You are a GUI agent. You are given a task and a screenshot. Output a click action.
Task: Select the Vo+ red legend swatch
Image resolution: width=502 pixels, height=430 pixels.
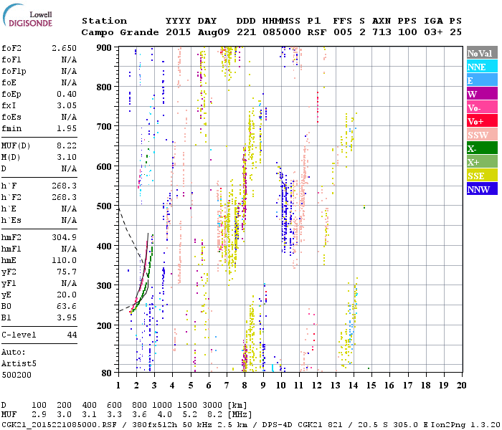coord(482,121)
